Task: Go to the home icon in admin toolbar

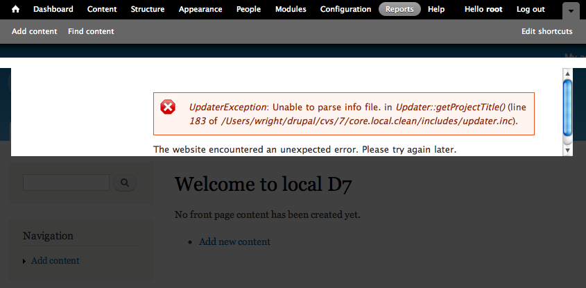Action: [15, 9]
